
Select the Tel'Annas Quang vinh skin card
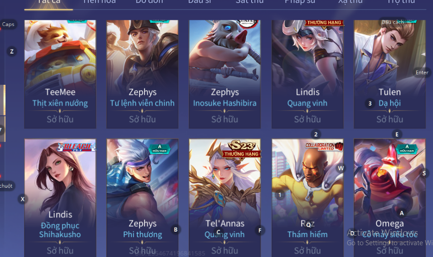click(225, 198)
